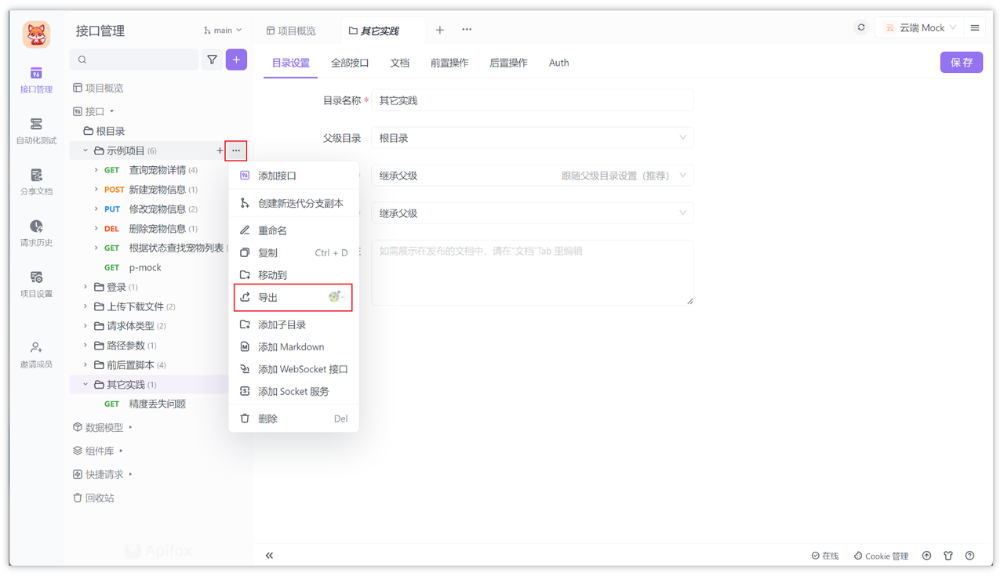Open 分享文档 in the sidebar
This screenshot has width=1004, height=576.
click(x=36, y=182)
